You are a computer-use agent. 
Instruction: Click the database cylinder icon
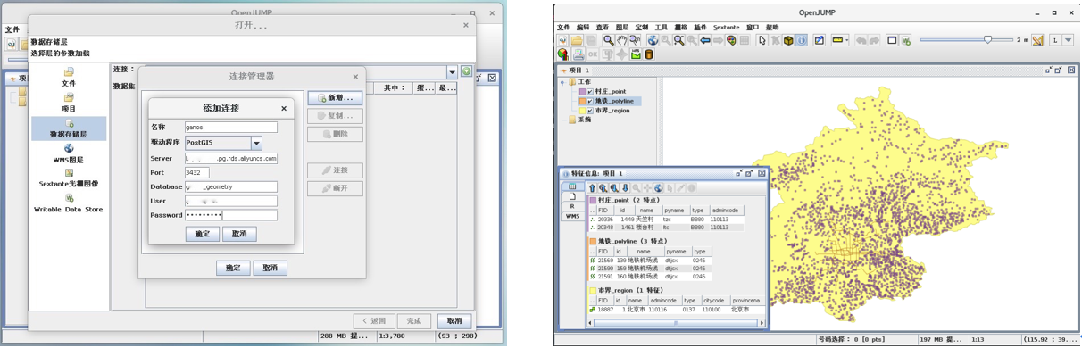[649, 54]
